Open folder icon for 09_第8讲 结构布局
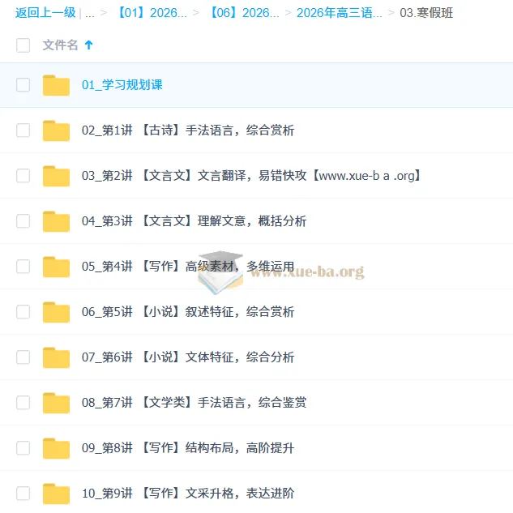The image size is (513, 513). point(56,448)
